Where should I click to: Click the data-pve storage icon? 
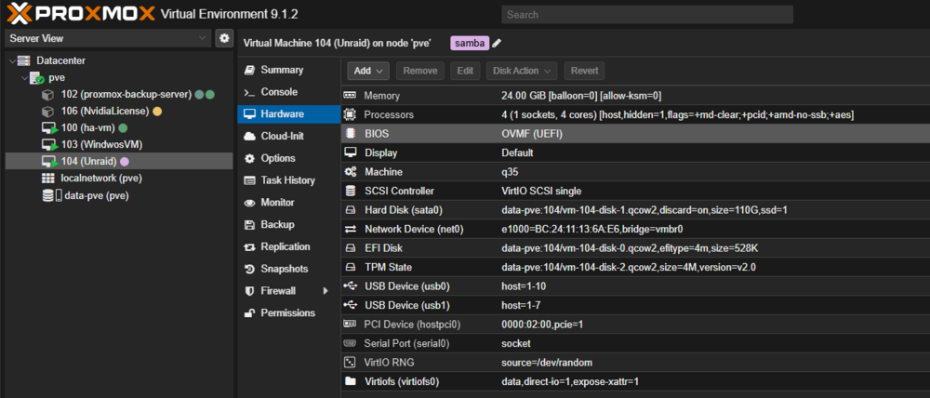point(51,195)
